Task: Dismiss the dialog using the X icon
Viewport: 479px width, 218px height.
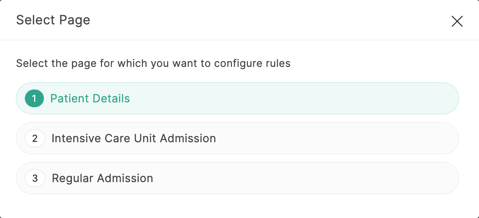Action: [x=457, y=21]
